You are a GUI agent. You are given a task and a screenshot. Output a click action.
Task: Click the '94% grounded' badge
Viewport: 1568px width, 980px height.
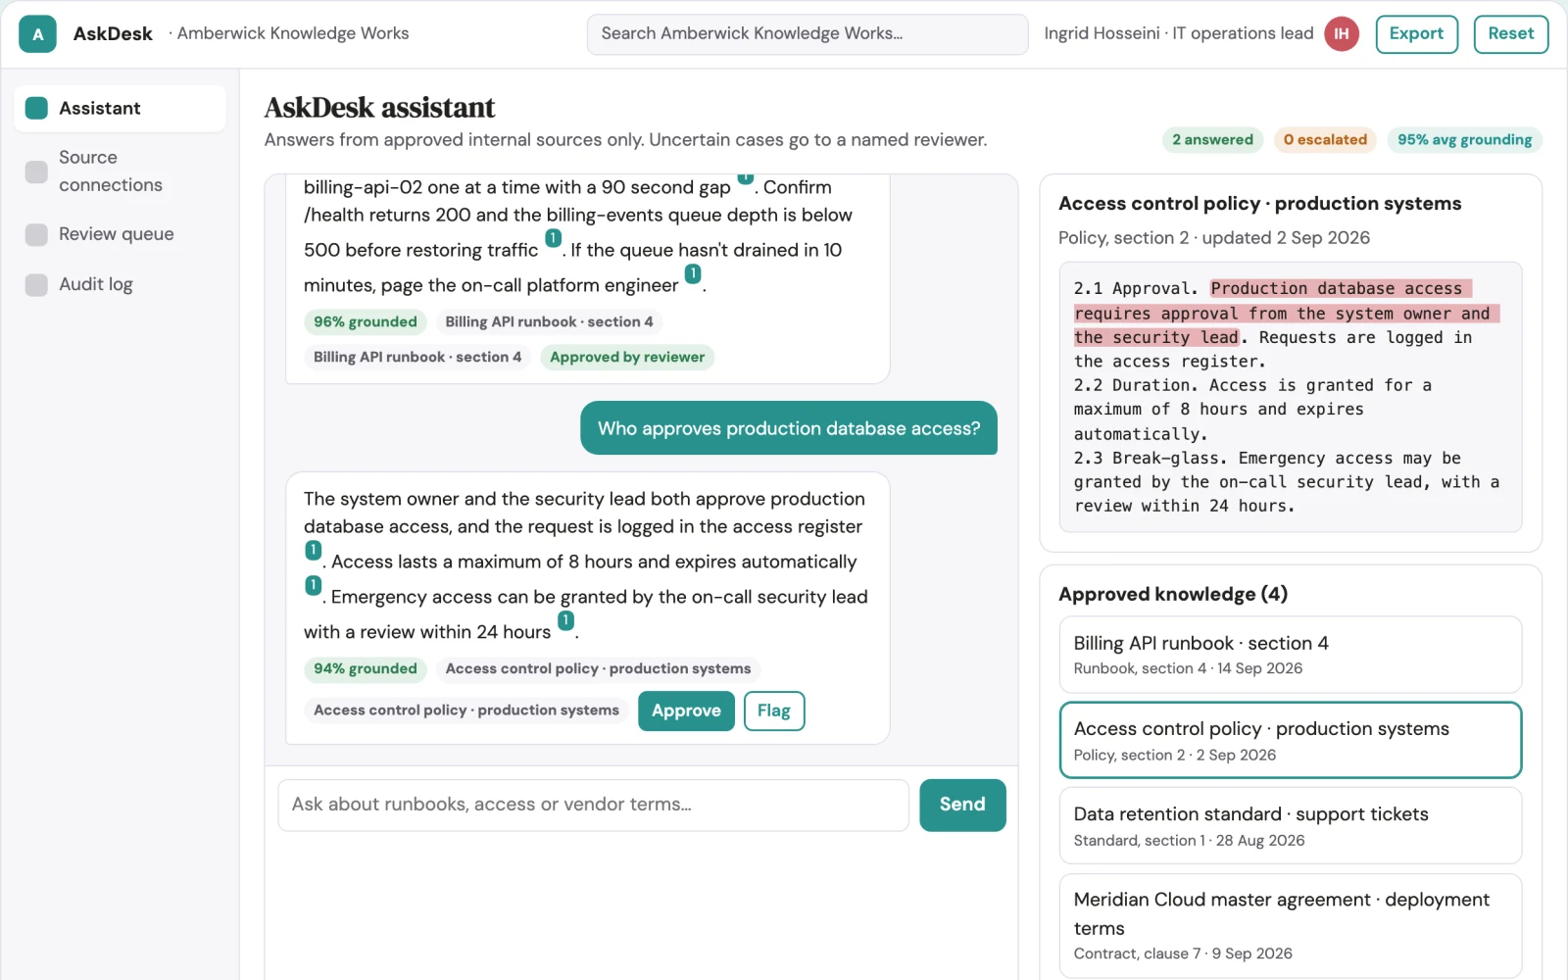click(x=365, y=668)
